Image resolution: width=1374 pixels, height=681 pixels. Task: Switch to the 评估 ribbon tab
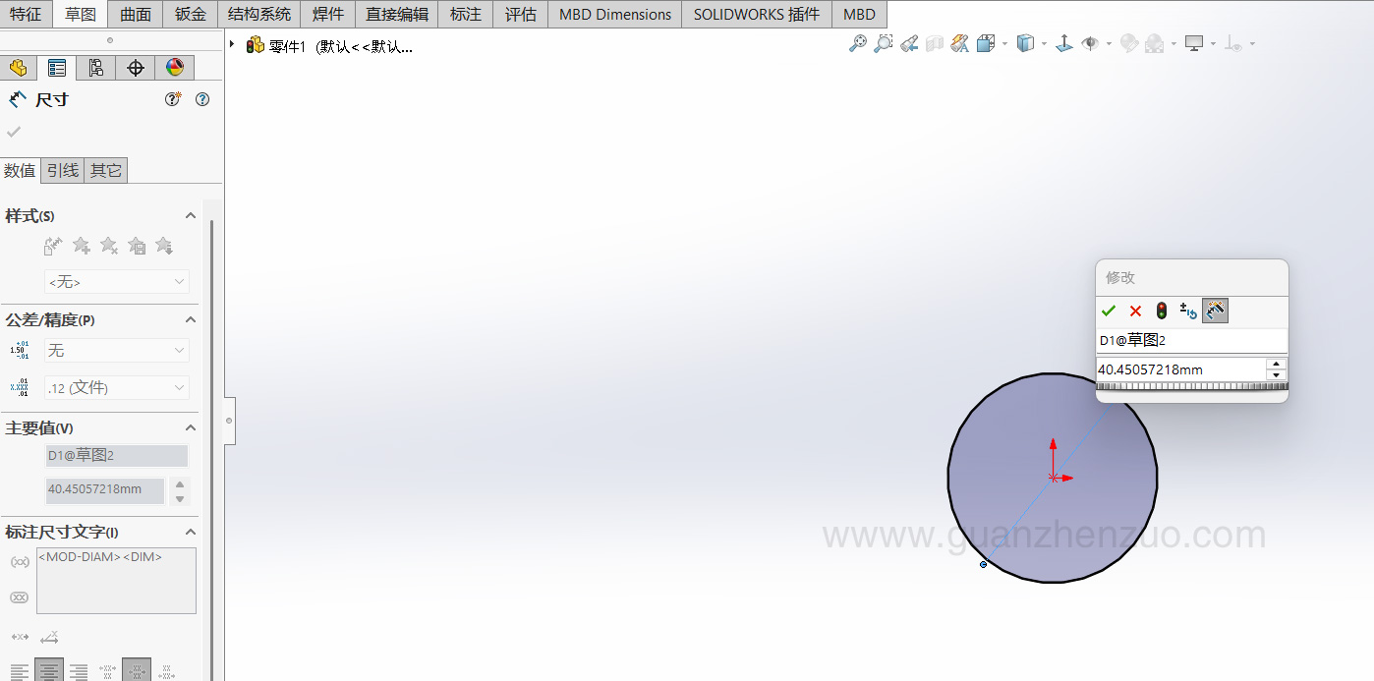tap(521, 14)
